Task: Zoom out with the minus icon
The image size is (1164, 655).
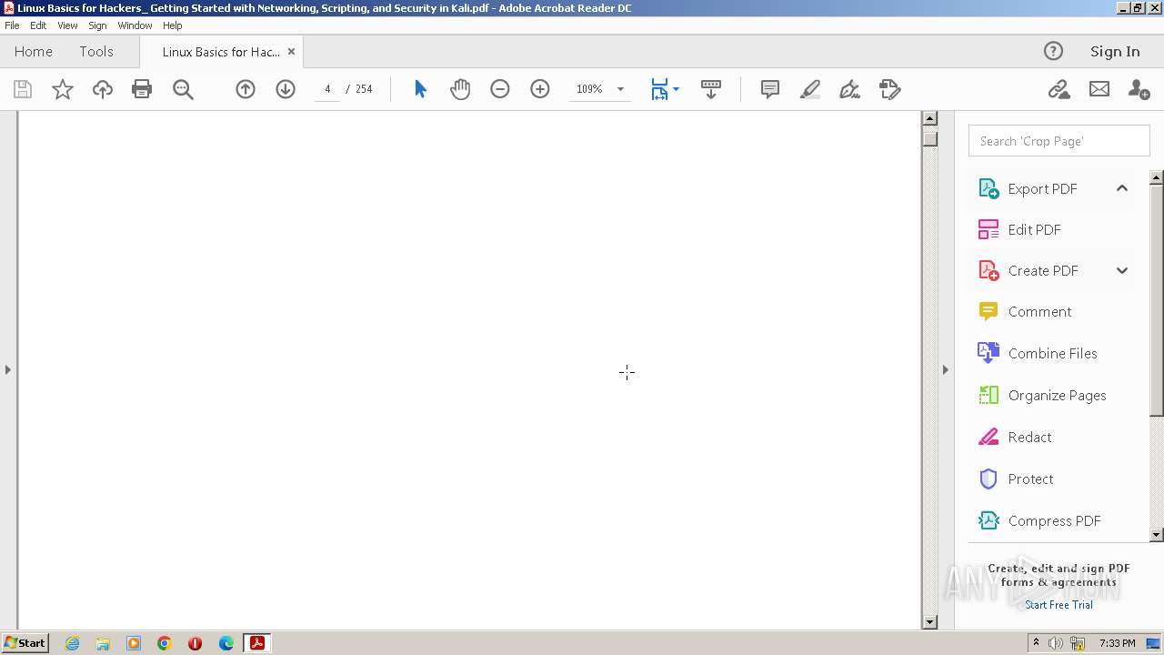Action: (500, 89)
